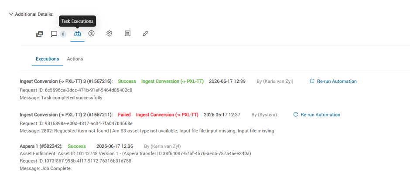The image size is (410, 180).
Task: Open the plug connections icon tab
Action: (x=146, y=34)
